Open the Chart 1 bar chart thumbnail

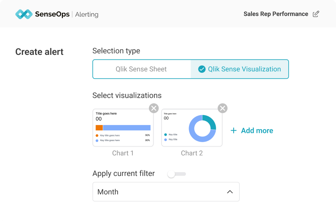click(123, 128)
